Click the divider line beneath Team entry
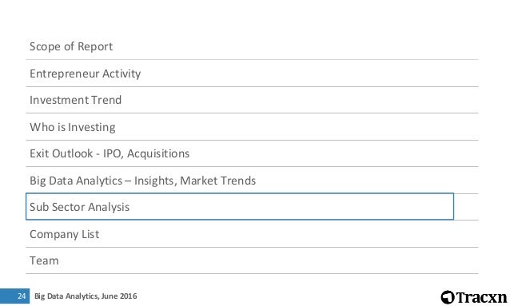The height and width of the screenshot is (306, 510). click(252, 273)
